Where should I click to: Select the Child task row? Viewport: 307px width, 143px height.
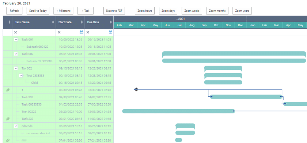(58, 83)
